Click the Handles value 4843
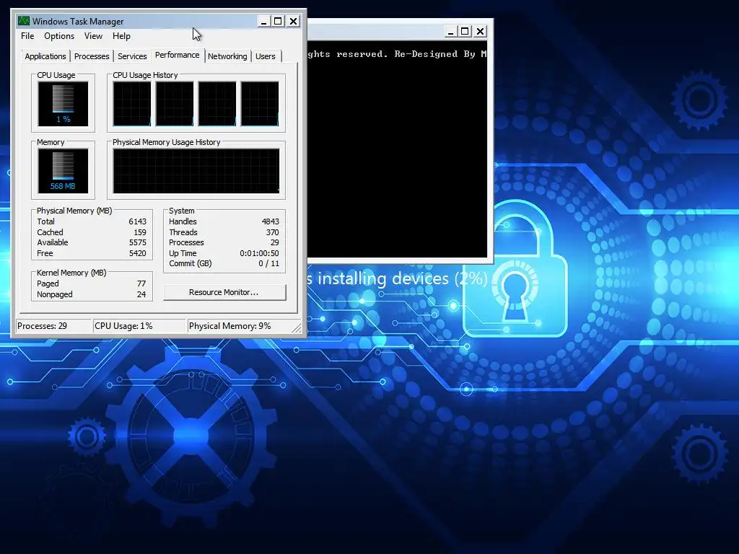 (x=270, y=221)
